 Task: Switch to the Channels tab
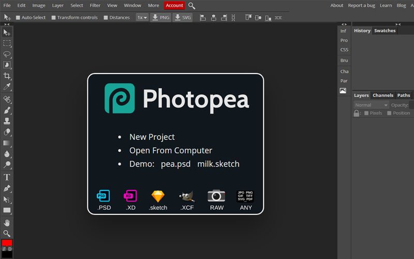click(383, 95)
